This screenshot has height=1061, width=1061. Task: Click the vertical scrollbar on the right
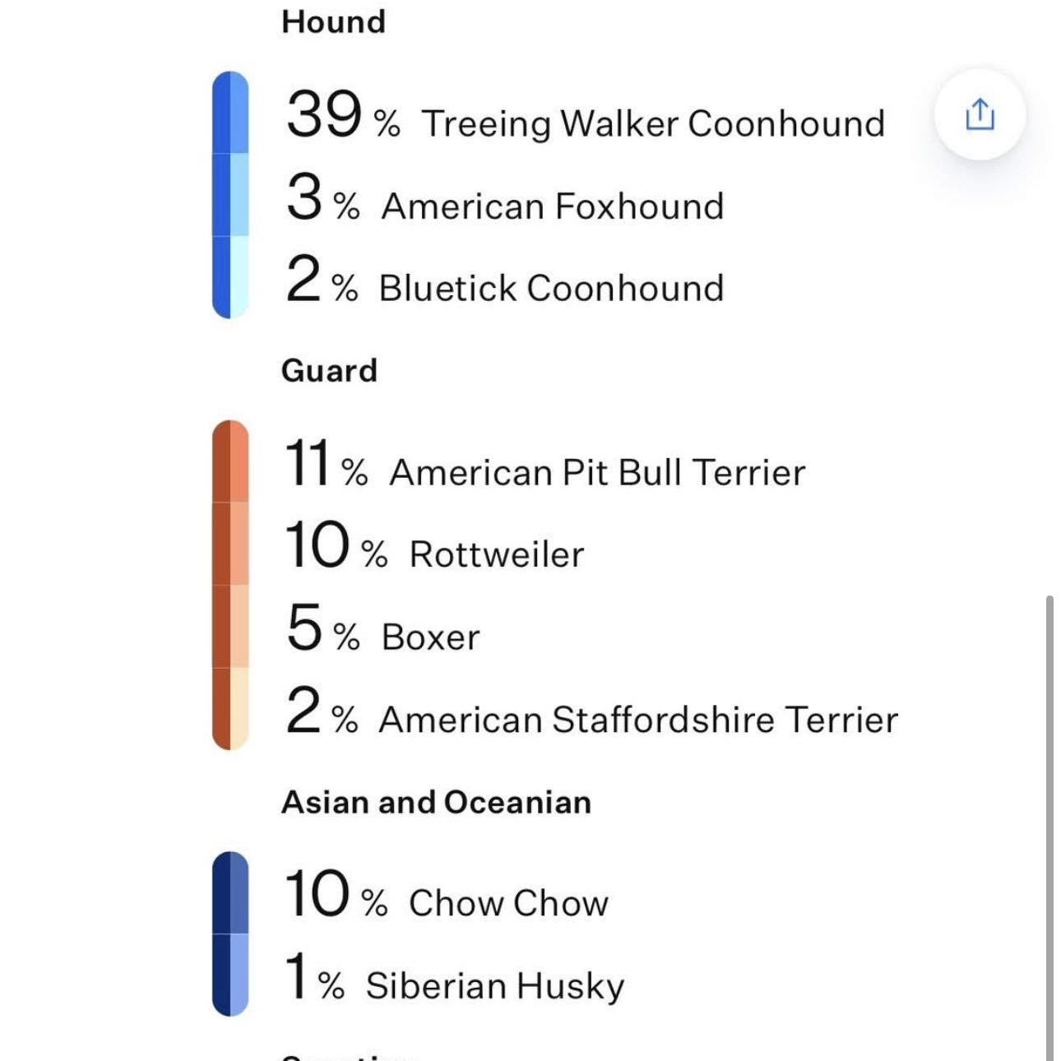(x=1049, y=822)
